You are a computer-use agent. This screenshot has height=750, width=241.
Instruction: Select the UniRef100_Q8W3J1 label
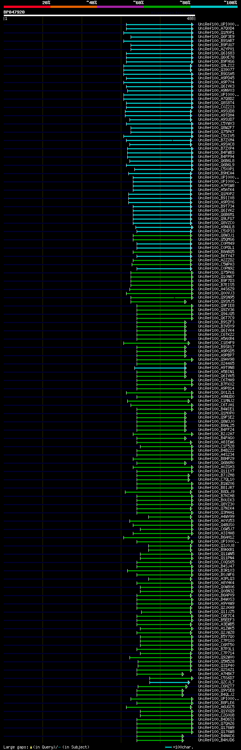pyautogui.click(x=216, y=235)
